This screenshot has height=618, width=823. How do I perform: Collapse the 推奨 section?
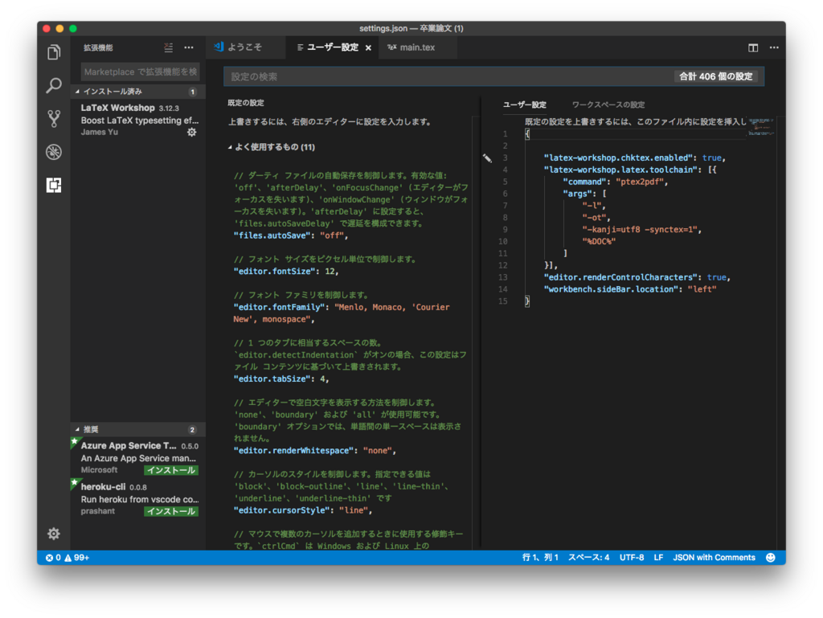click(x=138, y=430)
